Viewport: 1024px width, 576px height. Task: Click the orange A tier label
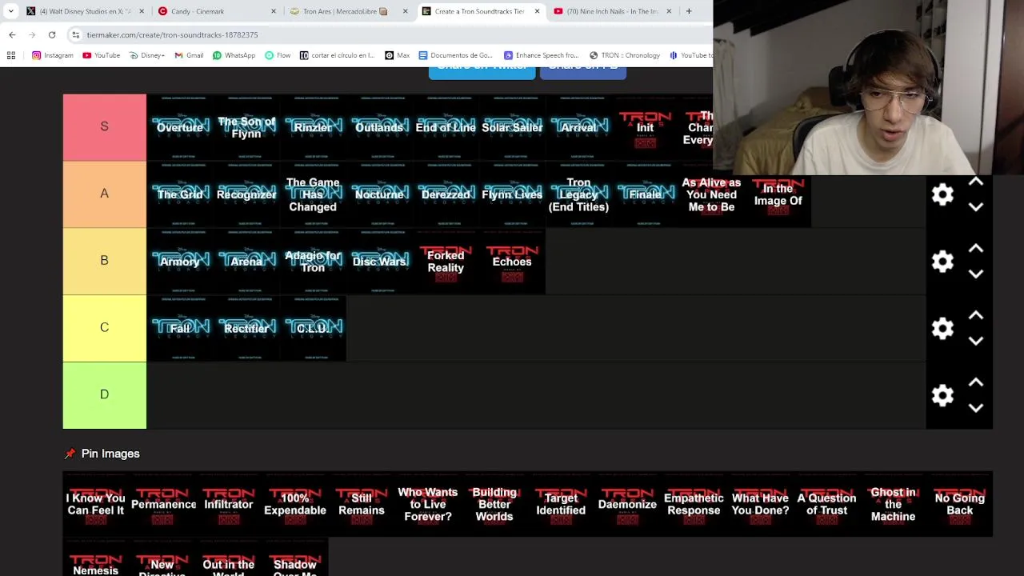[x=105, y=194]
